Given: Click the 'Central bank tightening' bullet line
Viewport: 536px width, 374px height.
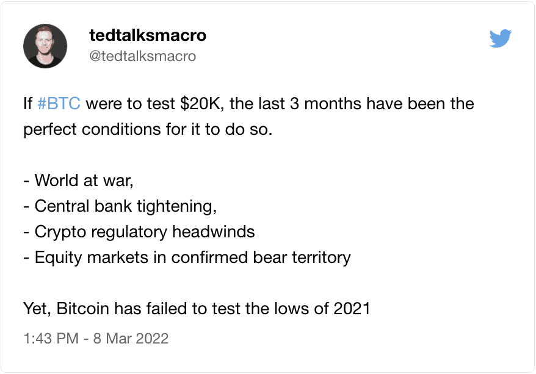Looking at the screenshot, I should [120, 206].
